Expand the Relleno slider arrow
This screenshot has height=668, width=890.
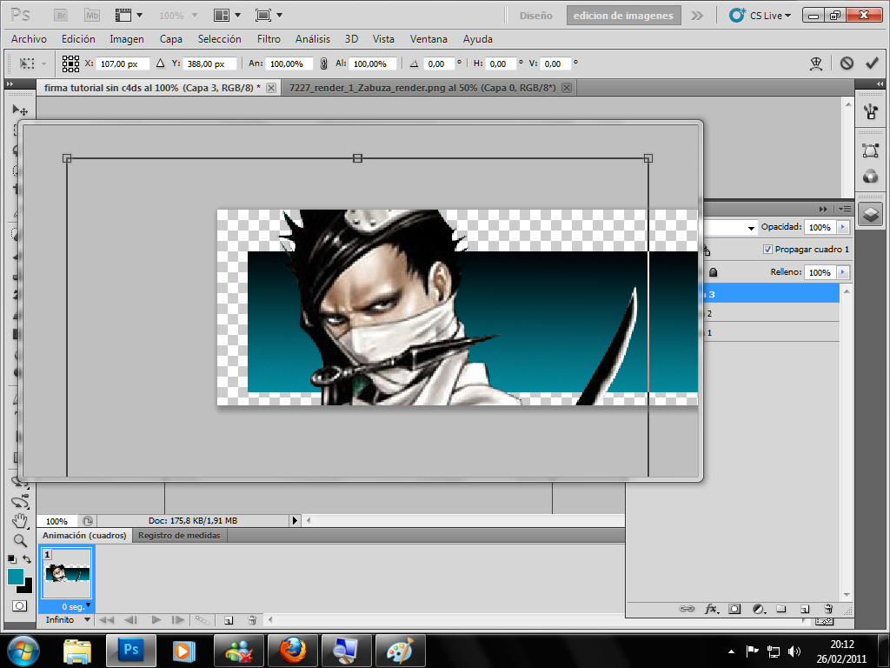click(x=843, y=272)
